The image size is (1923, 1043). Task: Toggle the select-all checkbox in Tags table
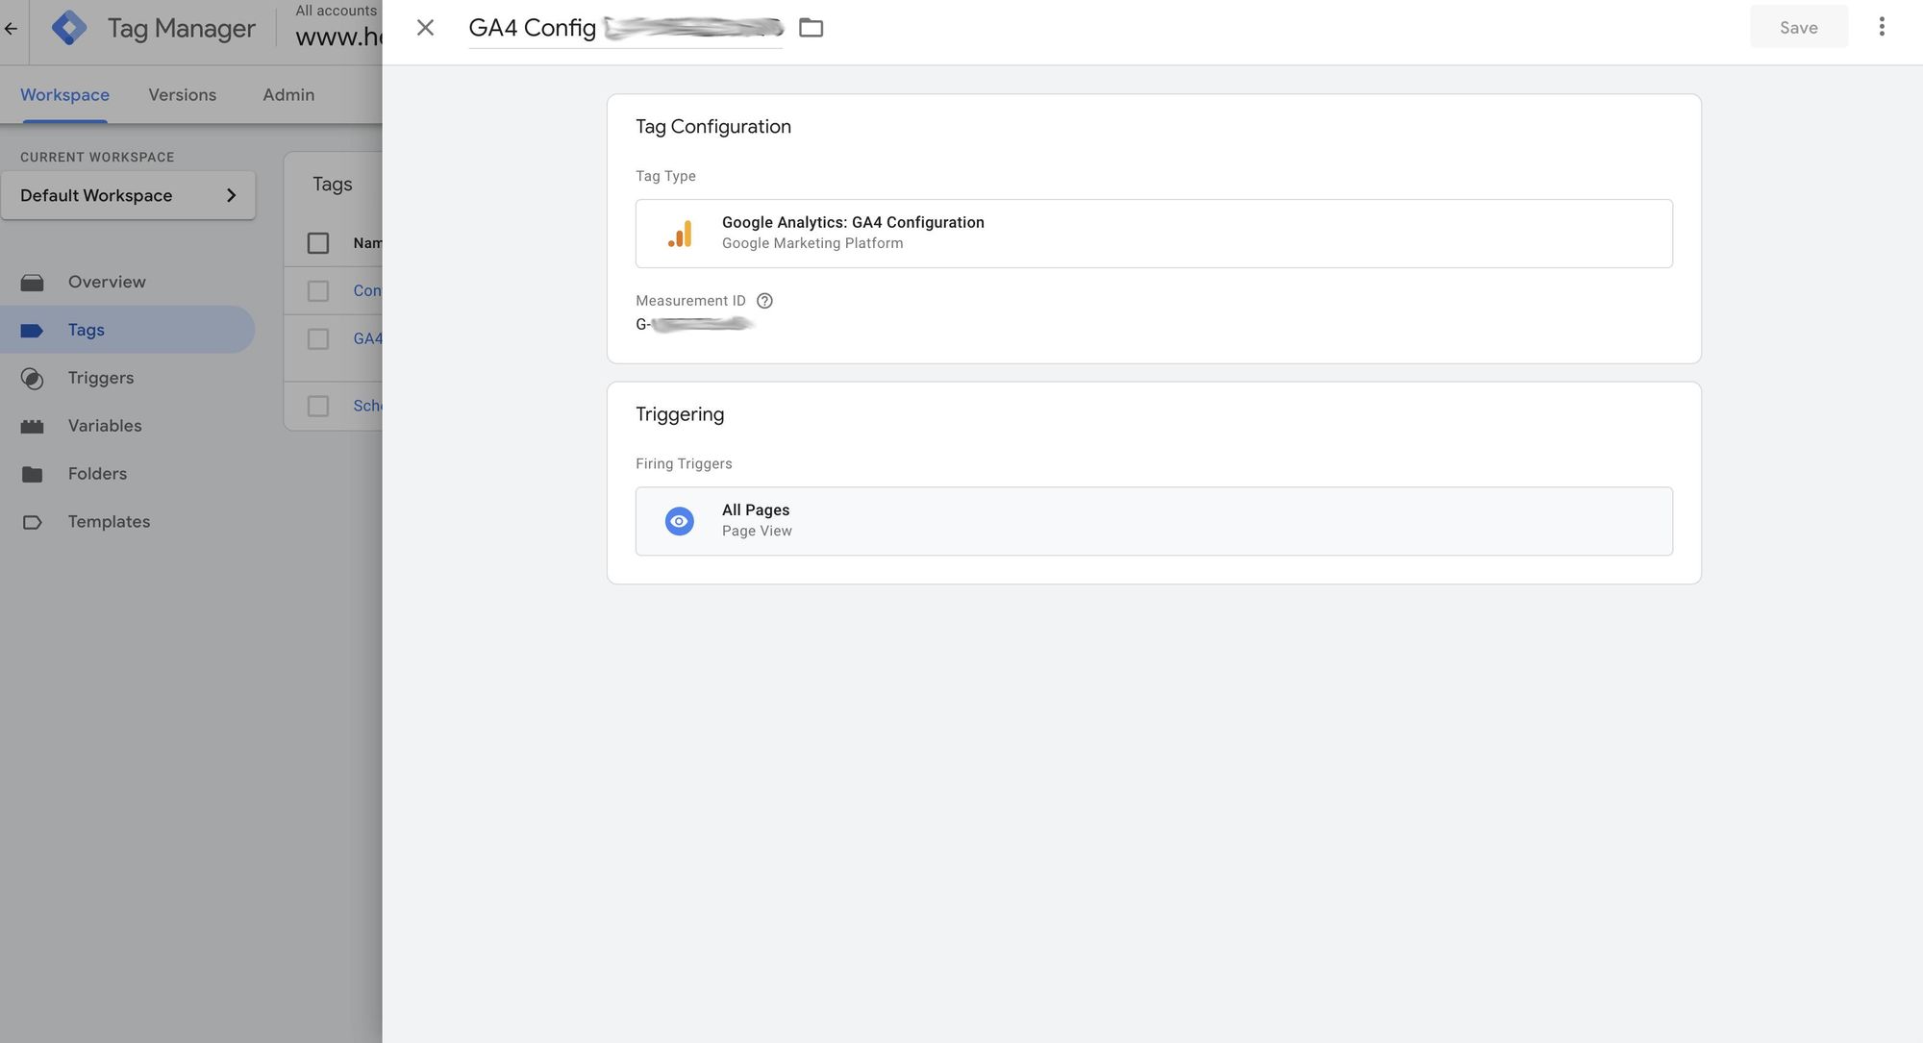318,243
